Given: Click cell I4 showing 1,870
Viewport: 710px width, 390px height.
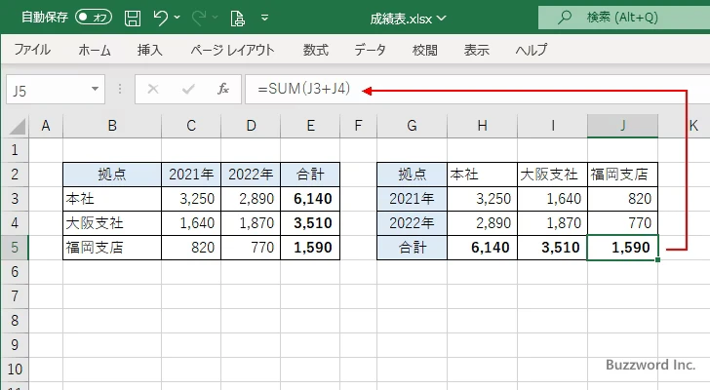Looking at the screenshot, I should pyautogui.click(x=552, y=223).
